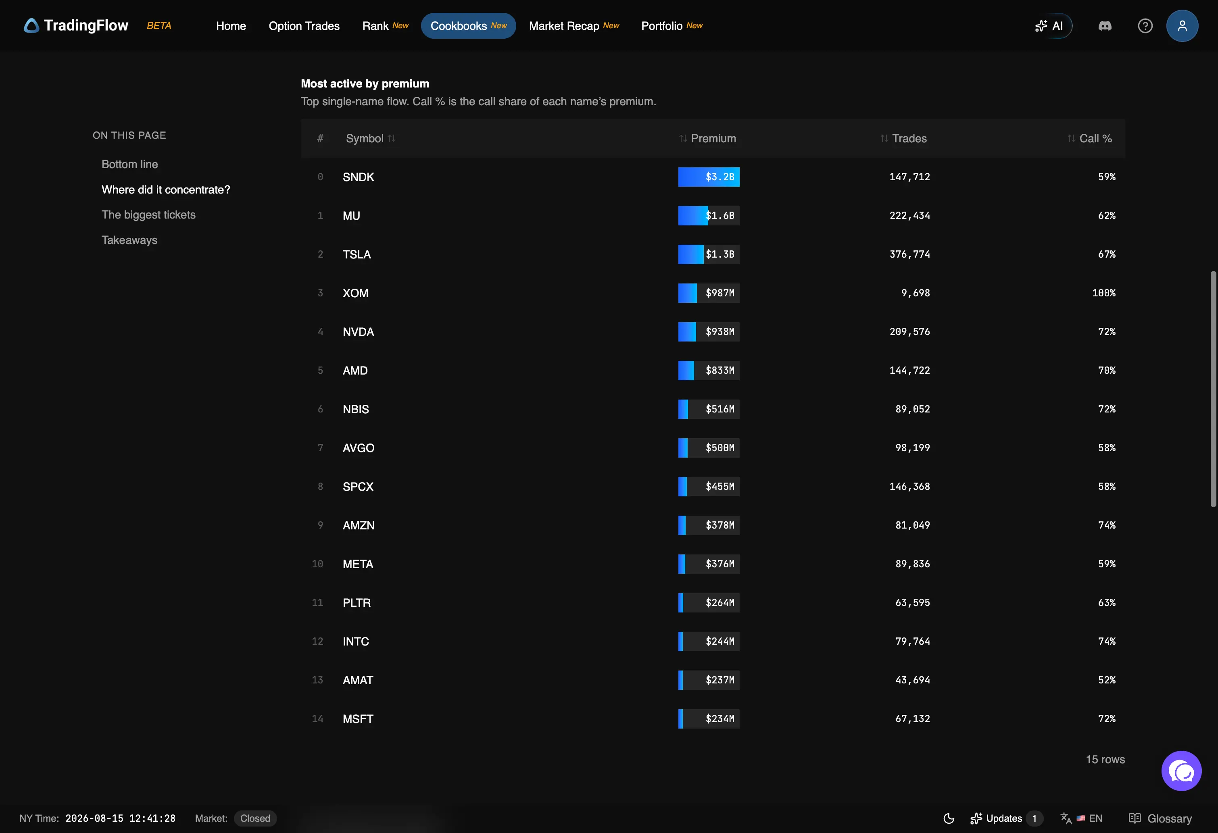The image size is (1218, 833).
Task: Select the SPCX symbol
Action: point(358,487)
